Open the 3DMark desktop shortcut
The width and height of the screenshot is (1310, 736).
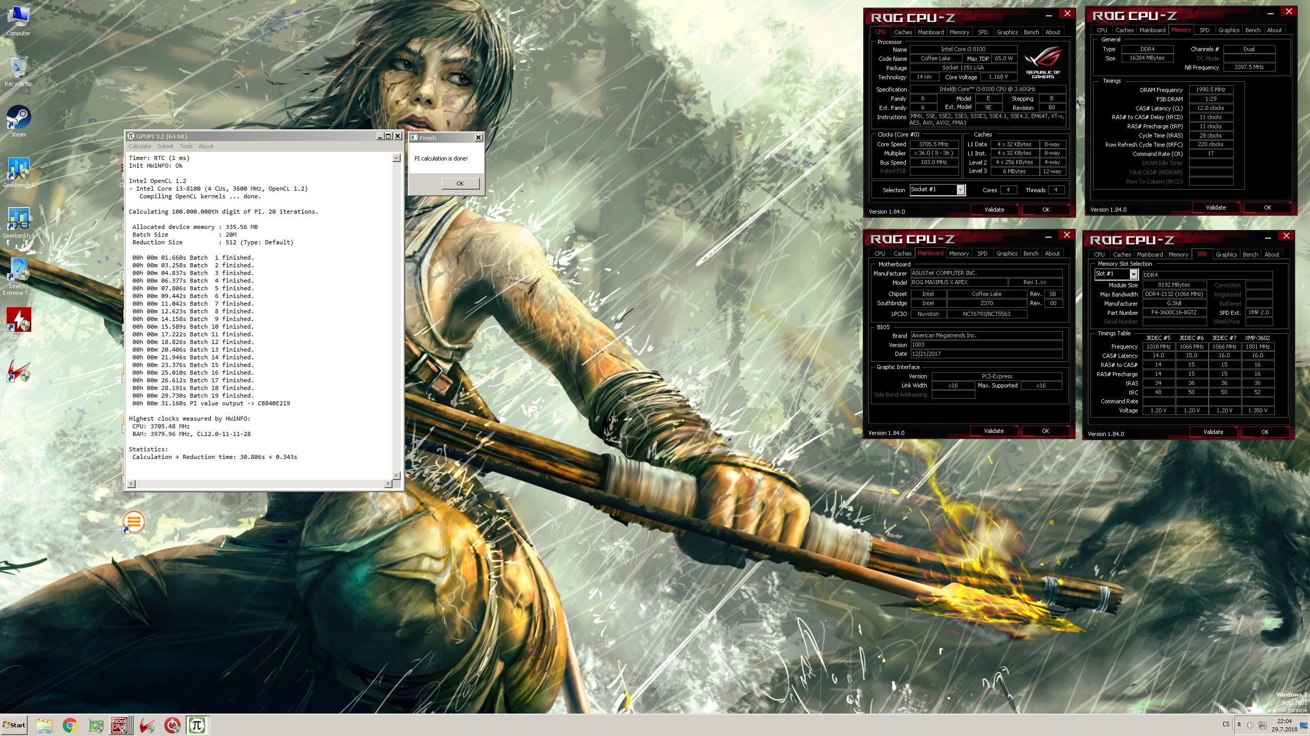tap(133, 526)
